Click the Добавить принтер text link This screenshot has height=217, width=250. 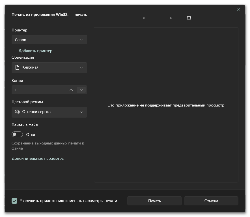(x=35, y=51)
